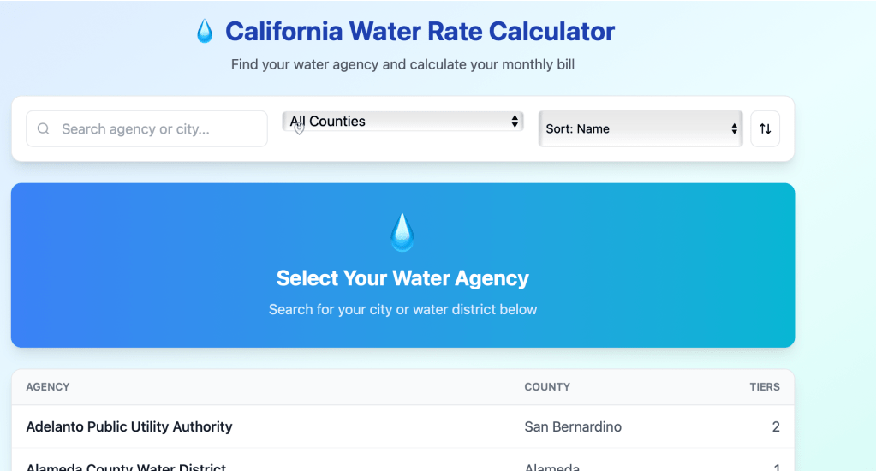Open the Sort: Name dropdown
876x471 pixels.
[x=638, y=129]
